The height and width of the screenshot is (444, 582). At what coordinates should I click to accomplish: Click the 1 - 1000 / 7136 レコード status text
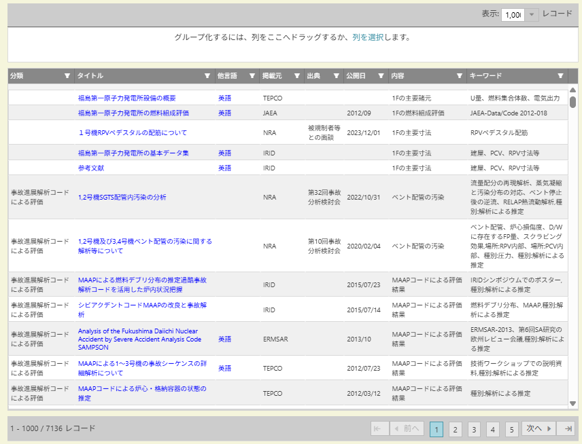53,428
